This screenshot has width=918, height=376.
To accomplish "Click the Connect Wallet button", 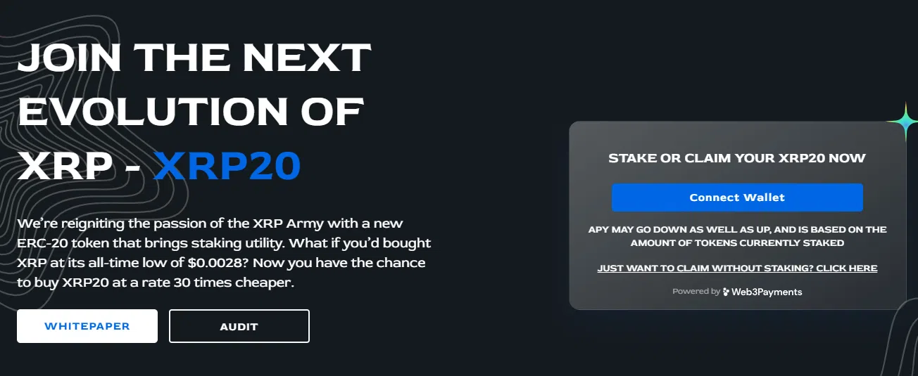I will point(736,197).
